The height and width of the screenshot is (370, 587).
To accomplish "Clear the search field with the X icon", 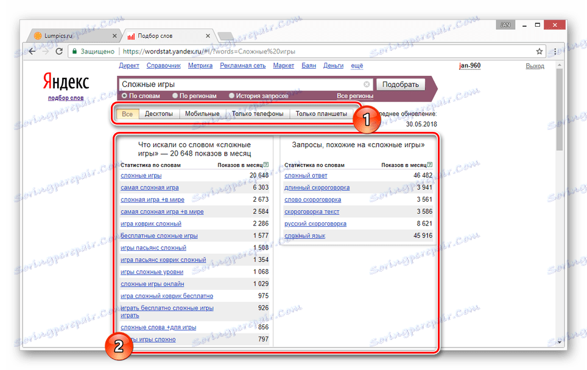I will tap(367, 84).
